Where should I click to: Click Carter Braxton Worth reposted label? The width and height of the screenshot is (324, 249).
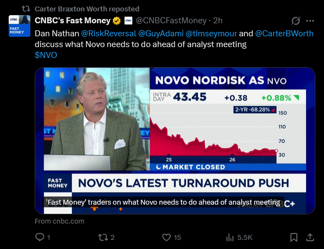coord(87,9)
